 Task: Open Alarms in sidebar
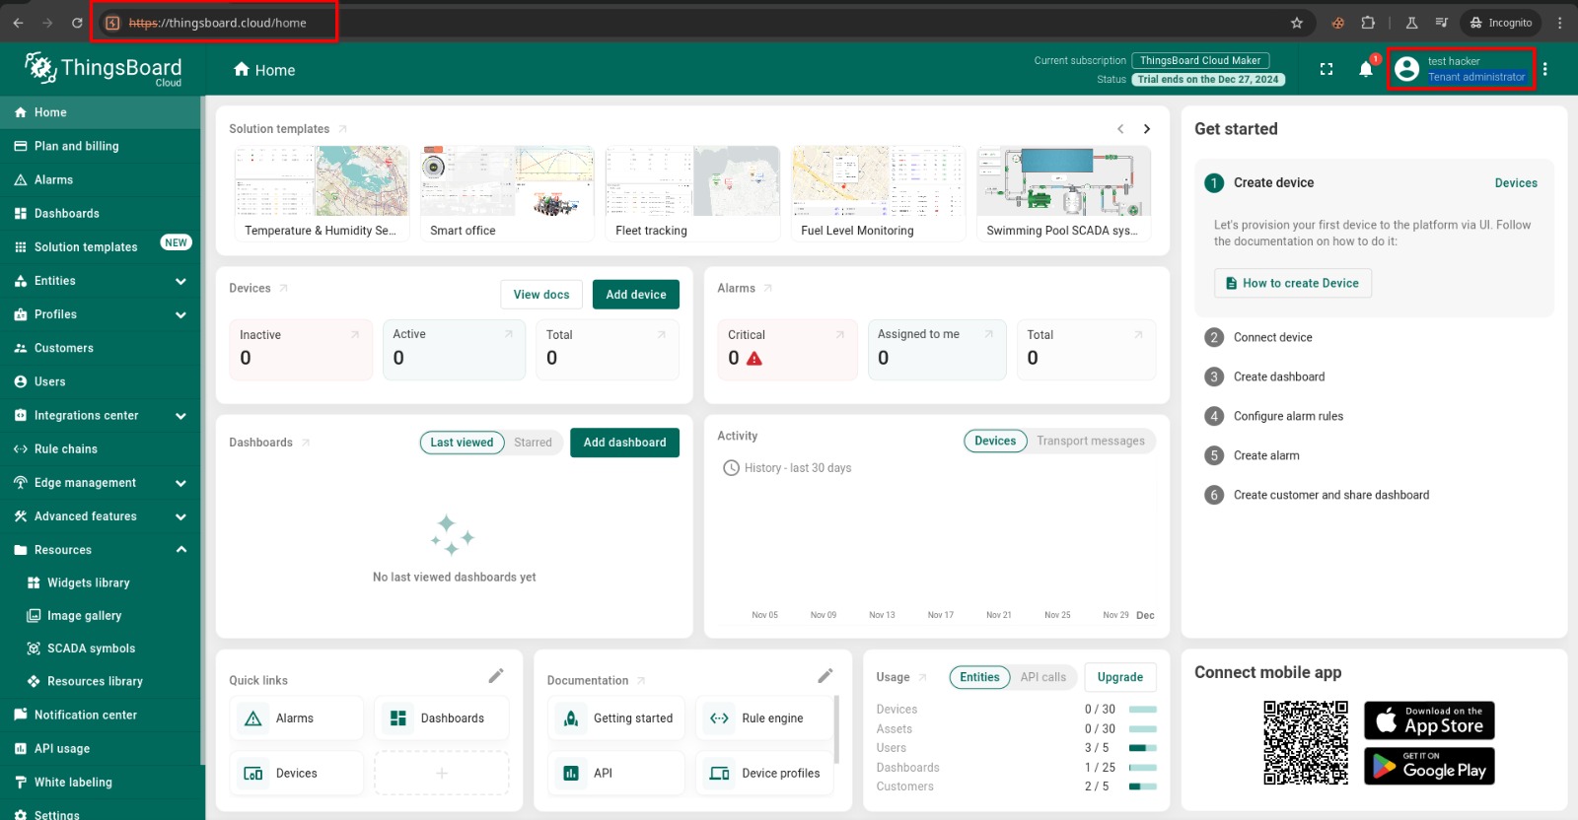(101, 179)
